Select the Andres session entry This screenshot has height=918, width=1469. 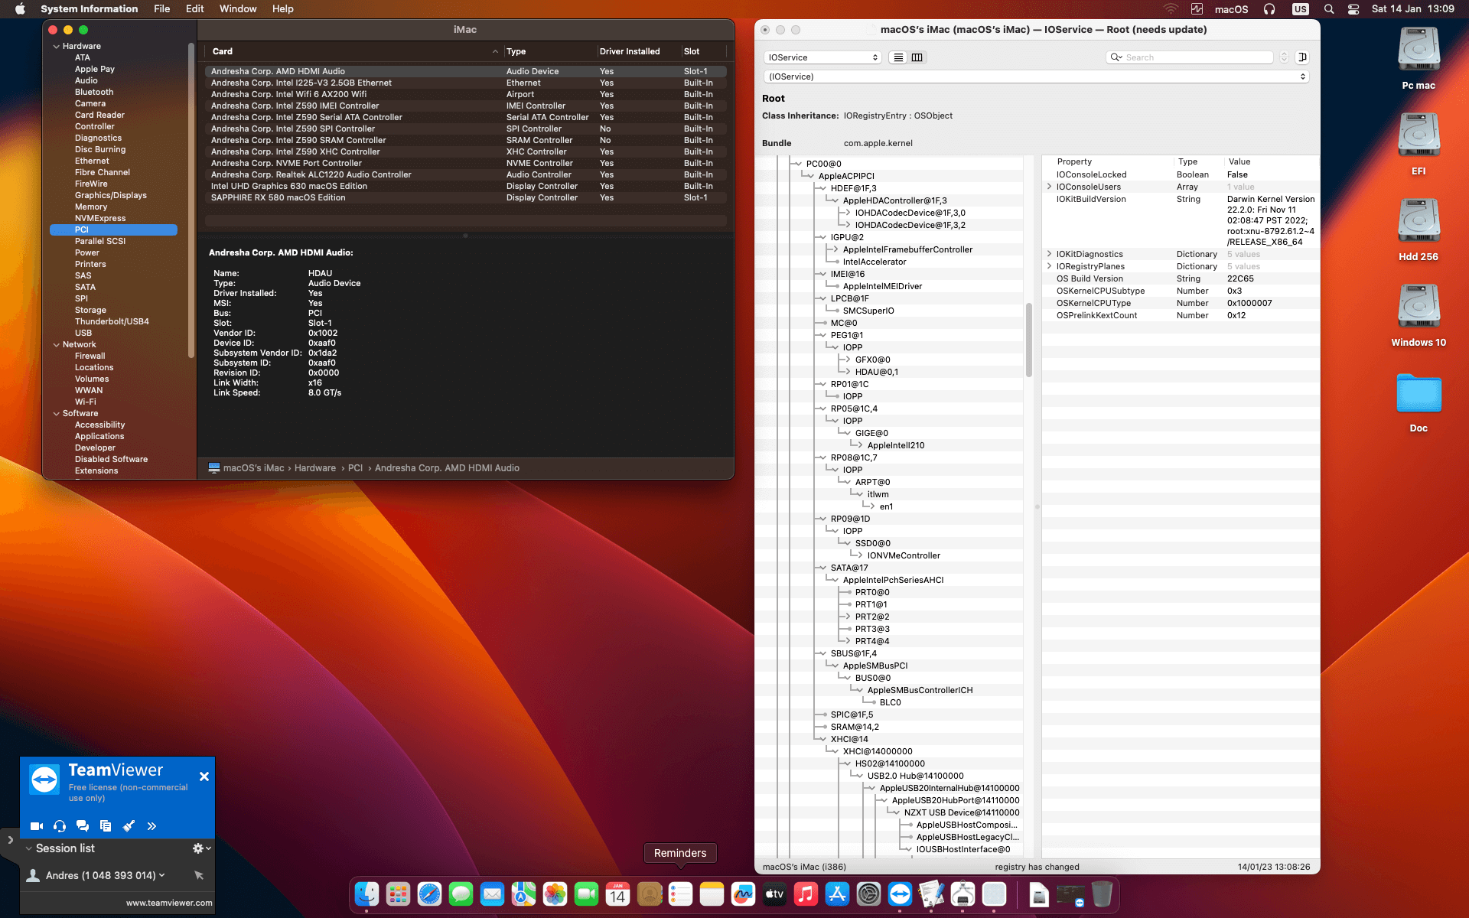click(x=99, y=875)
